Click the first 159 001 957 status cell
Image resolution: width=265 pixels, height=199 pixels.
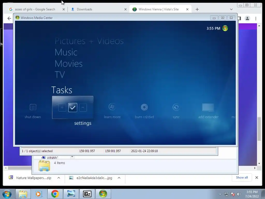87,151
